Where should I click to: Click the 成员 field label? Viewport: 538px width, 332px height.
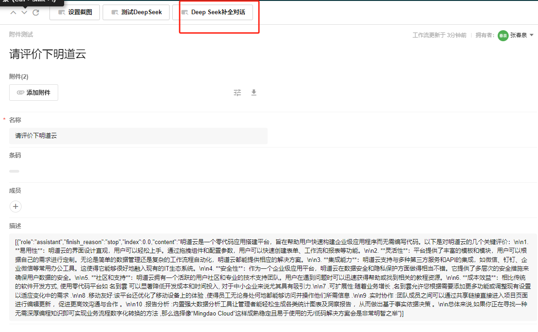tap(15, 190)
